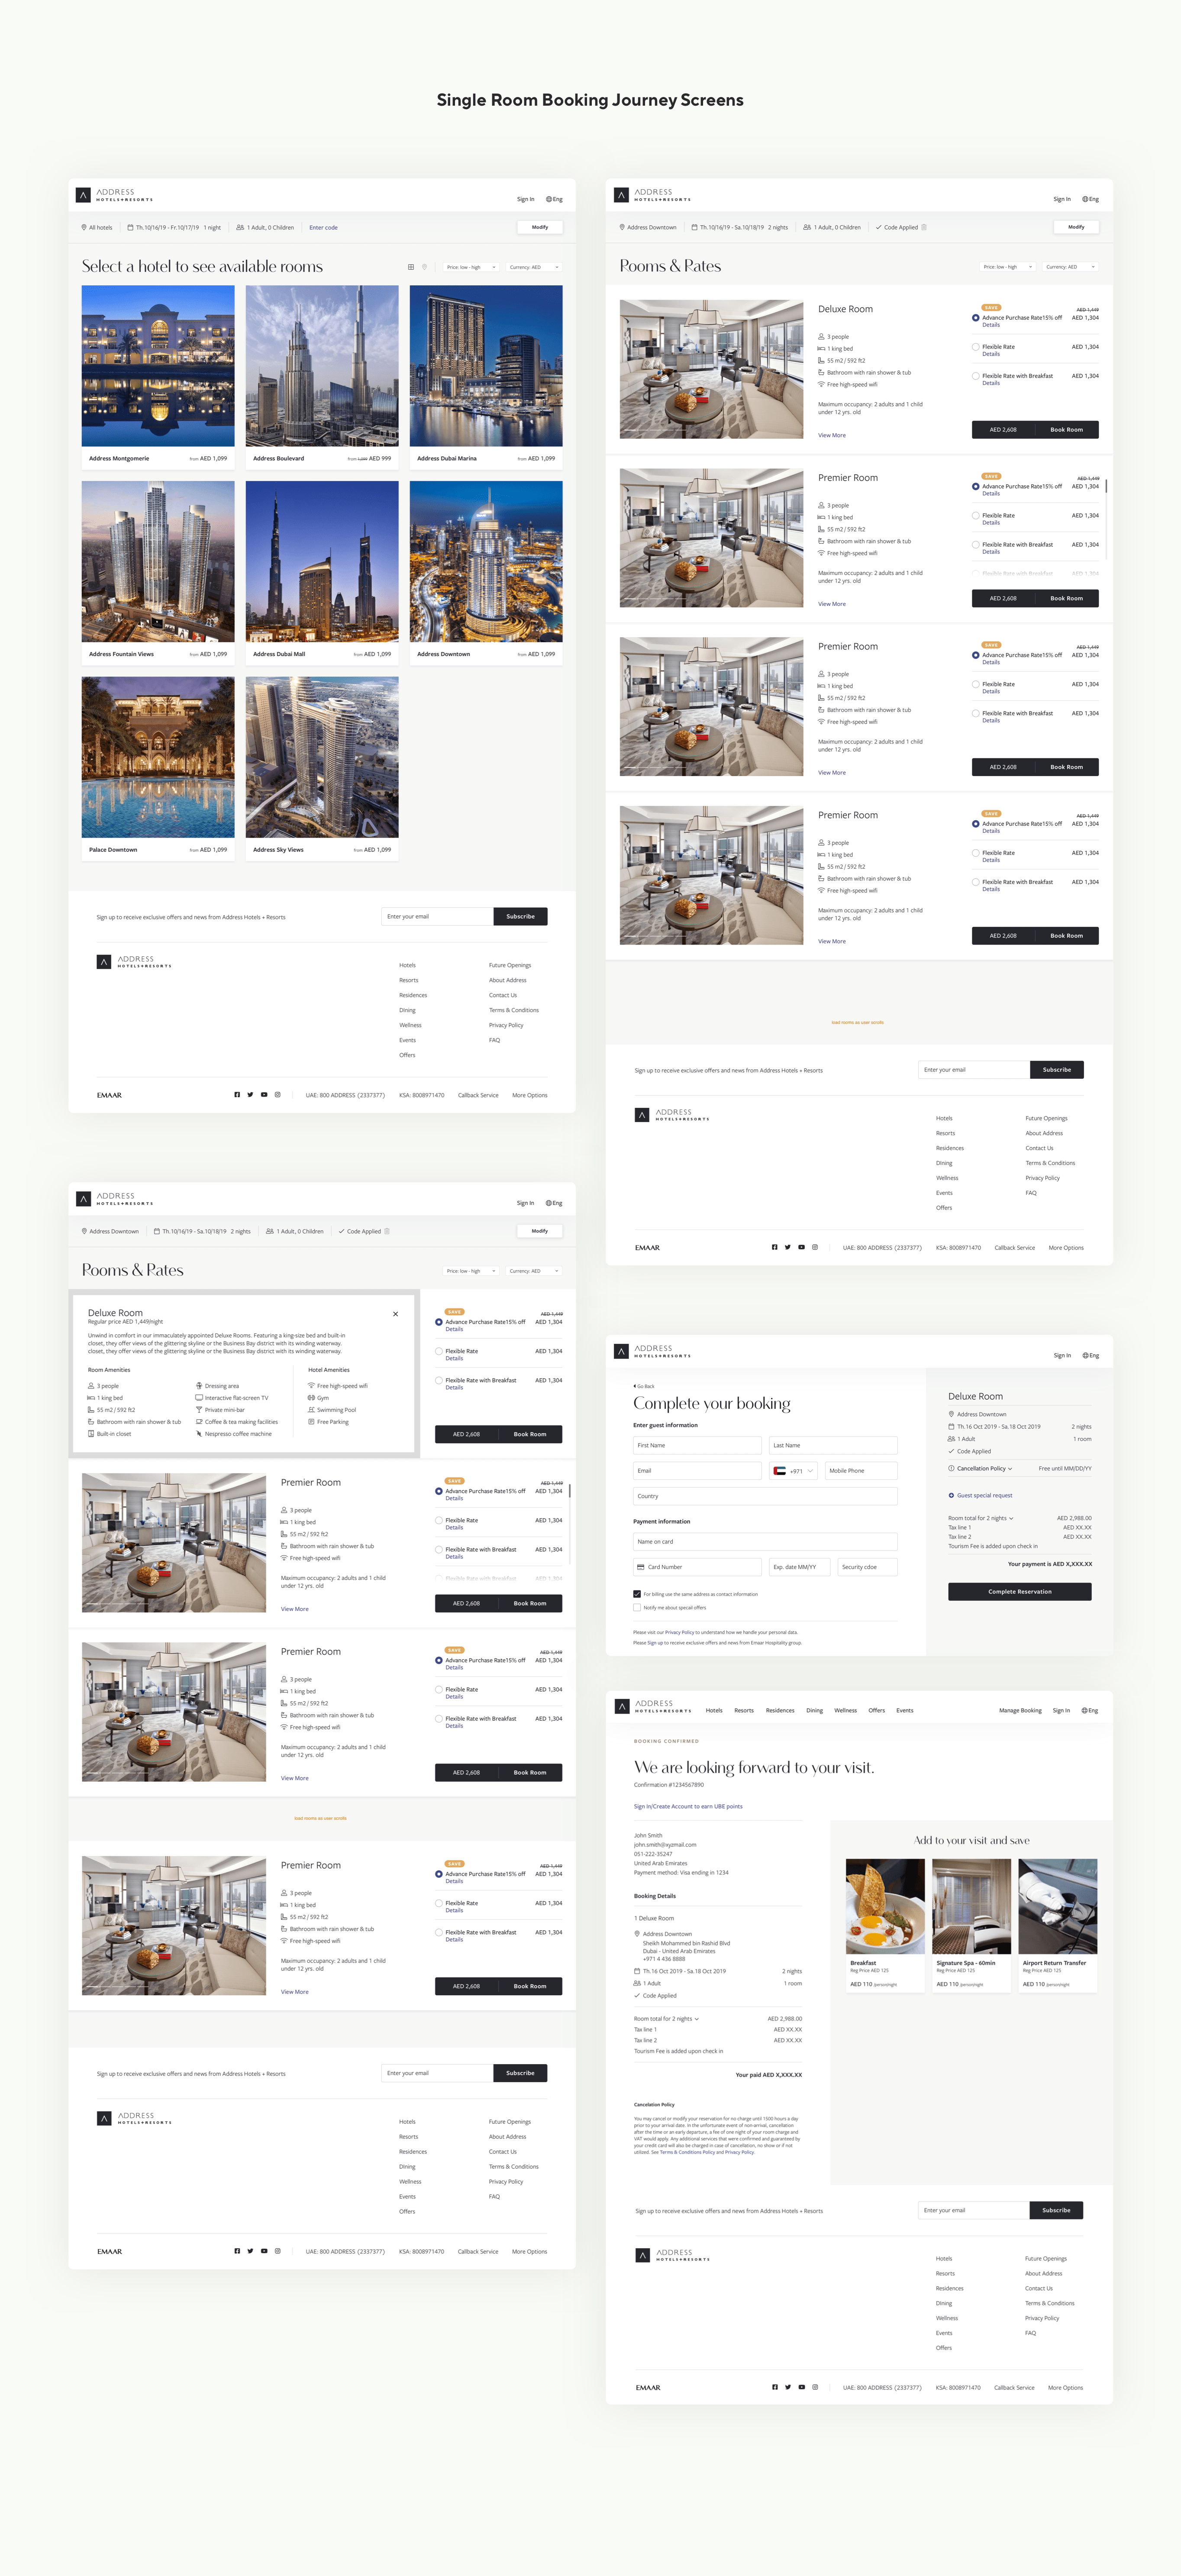Open Price low-high sort on hotel selection screen
The image size is (1181, 2576).
471,267
